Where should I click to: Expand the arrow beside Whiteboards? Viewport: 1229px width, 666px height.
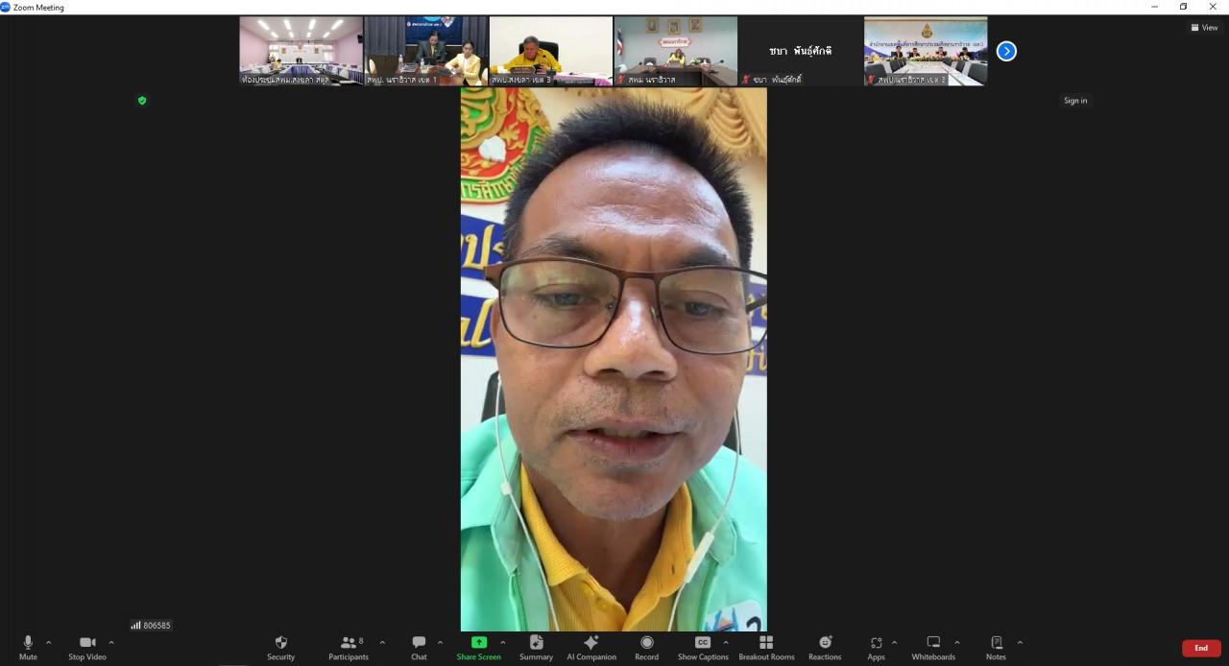pos(956,643)
